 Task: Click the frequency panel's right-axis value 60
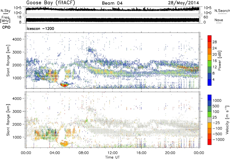click(x=206, y=17)
